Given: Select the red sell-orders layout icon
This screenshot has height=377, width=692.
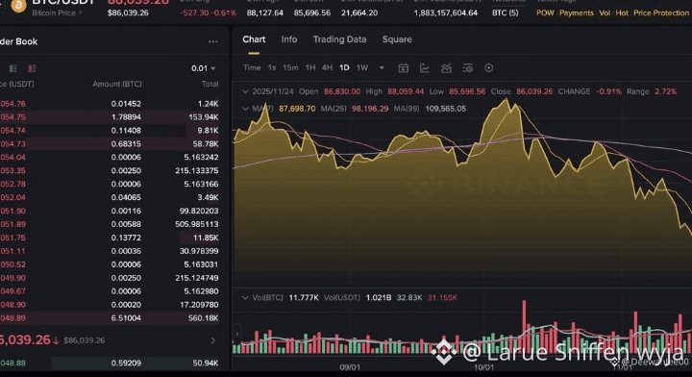Looking at the screenshot, I should click(x=32, y=68).
